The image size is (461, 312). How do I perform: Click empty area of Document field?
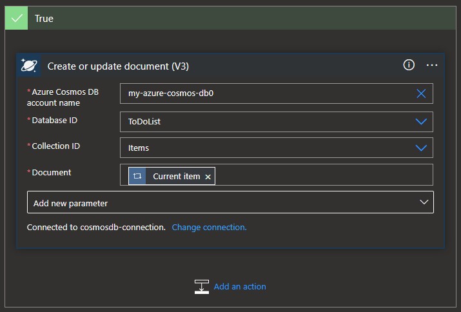point(322,175)
